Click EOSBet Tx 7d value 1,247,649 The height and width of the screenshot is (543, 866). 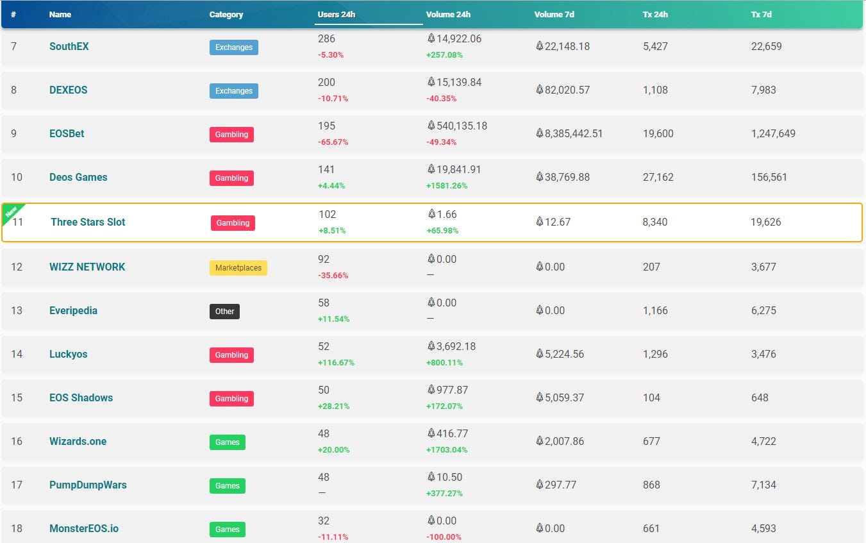point(773,133)
